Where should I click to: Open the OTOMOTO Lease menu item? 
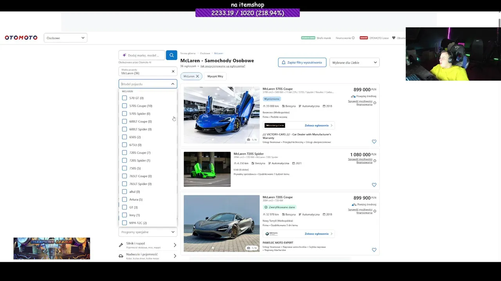(x=379, y=38)
